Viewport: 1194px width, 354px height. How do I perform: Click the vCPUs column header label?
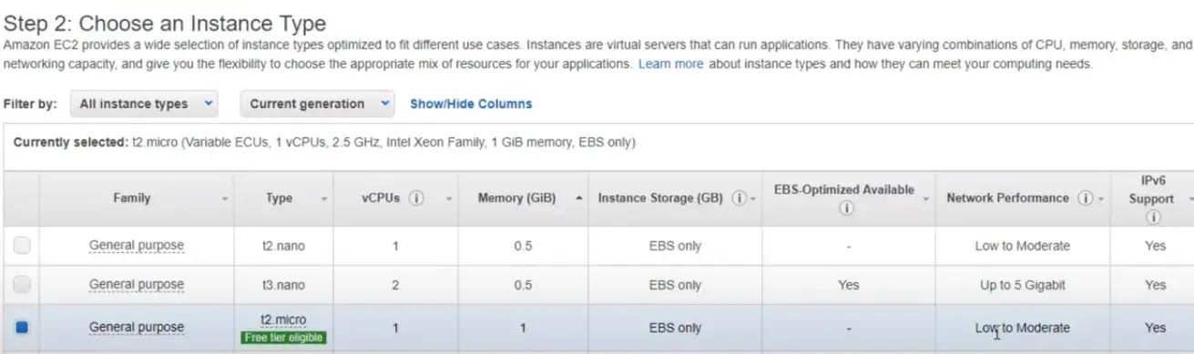pyautogui.click(x=381, y=198)
